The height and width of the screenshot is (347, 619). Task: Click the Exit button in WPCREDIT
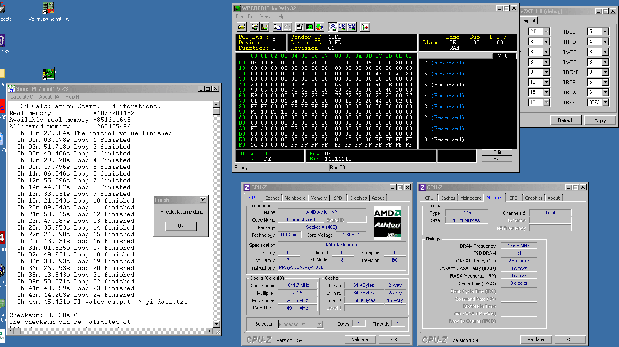497,159
